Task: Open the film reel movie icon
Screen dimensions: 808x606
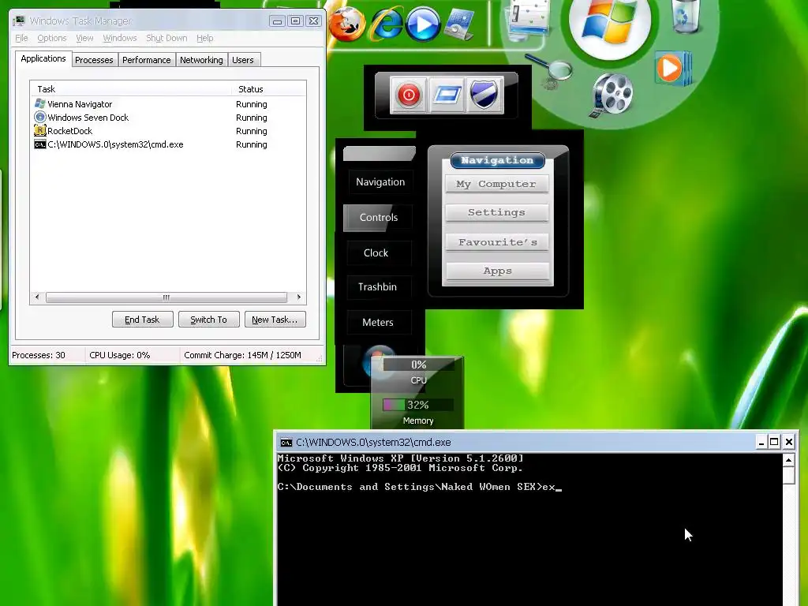Action: tap(612, 95)
